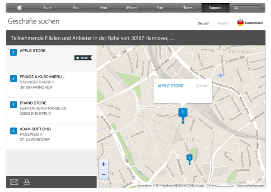Image resolution: width=271 pixels, height=192 pixels.
Task: Open APPLE STORE link in map popup
Action: (x=170, y=86)
